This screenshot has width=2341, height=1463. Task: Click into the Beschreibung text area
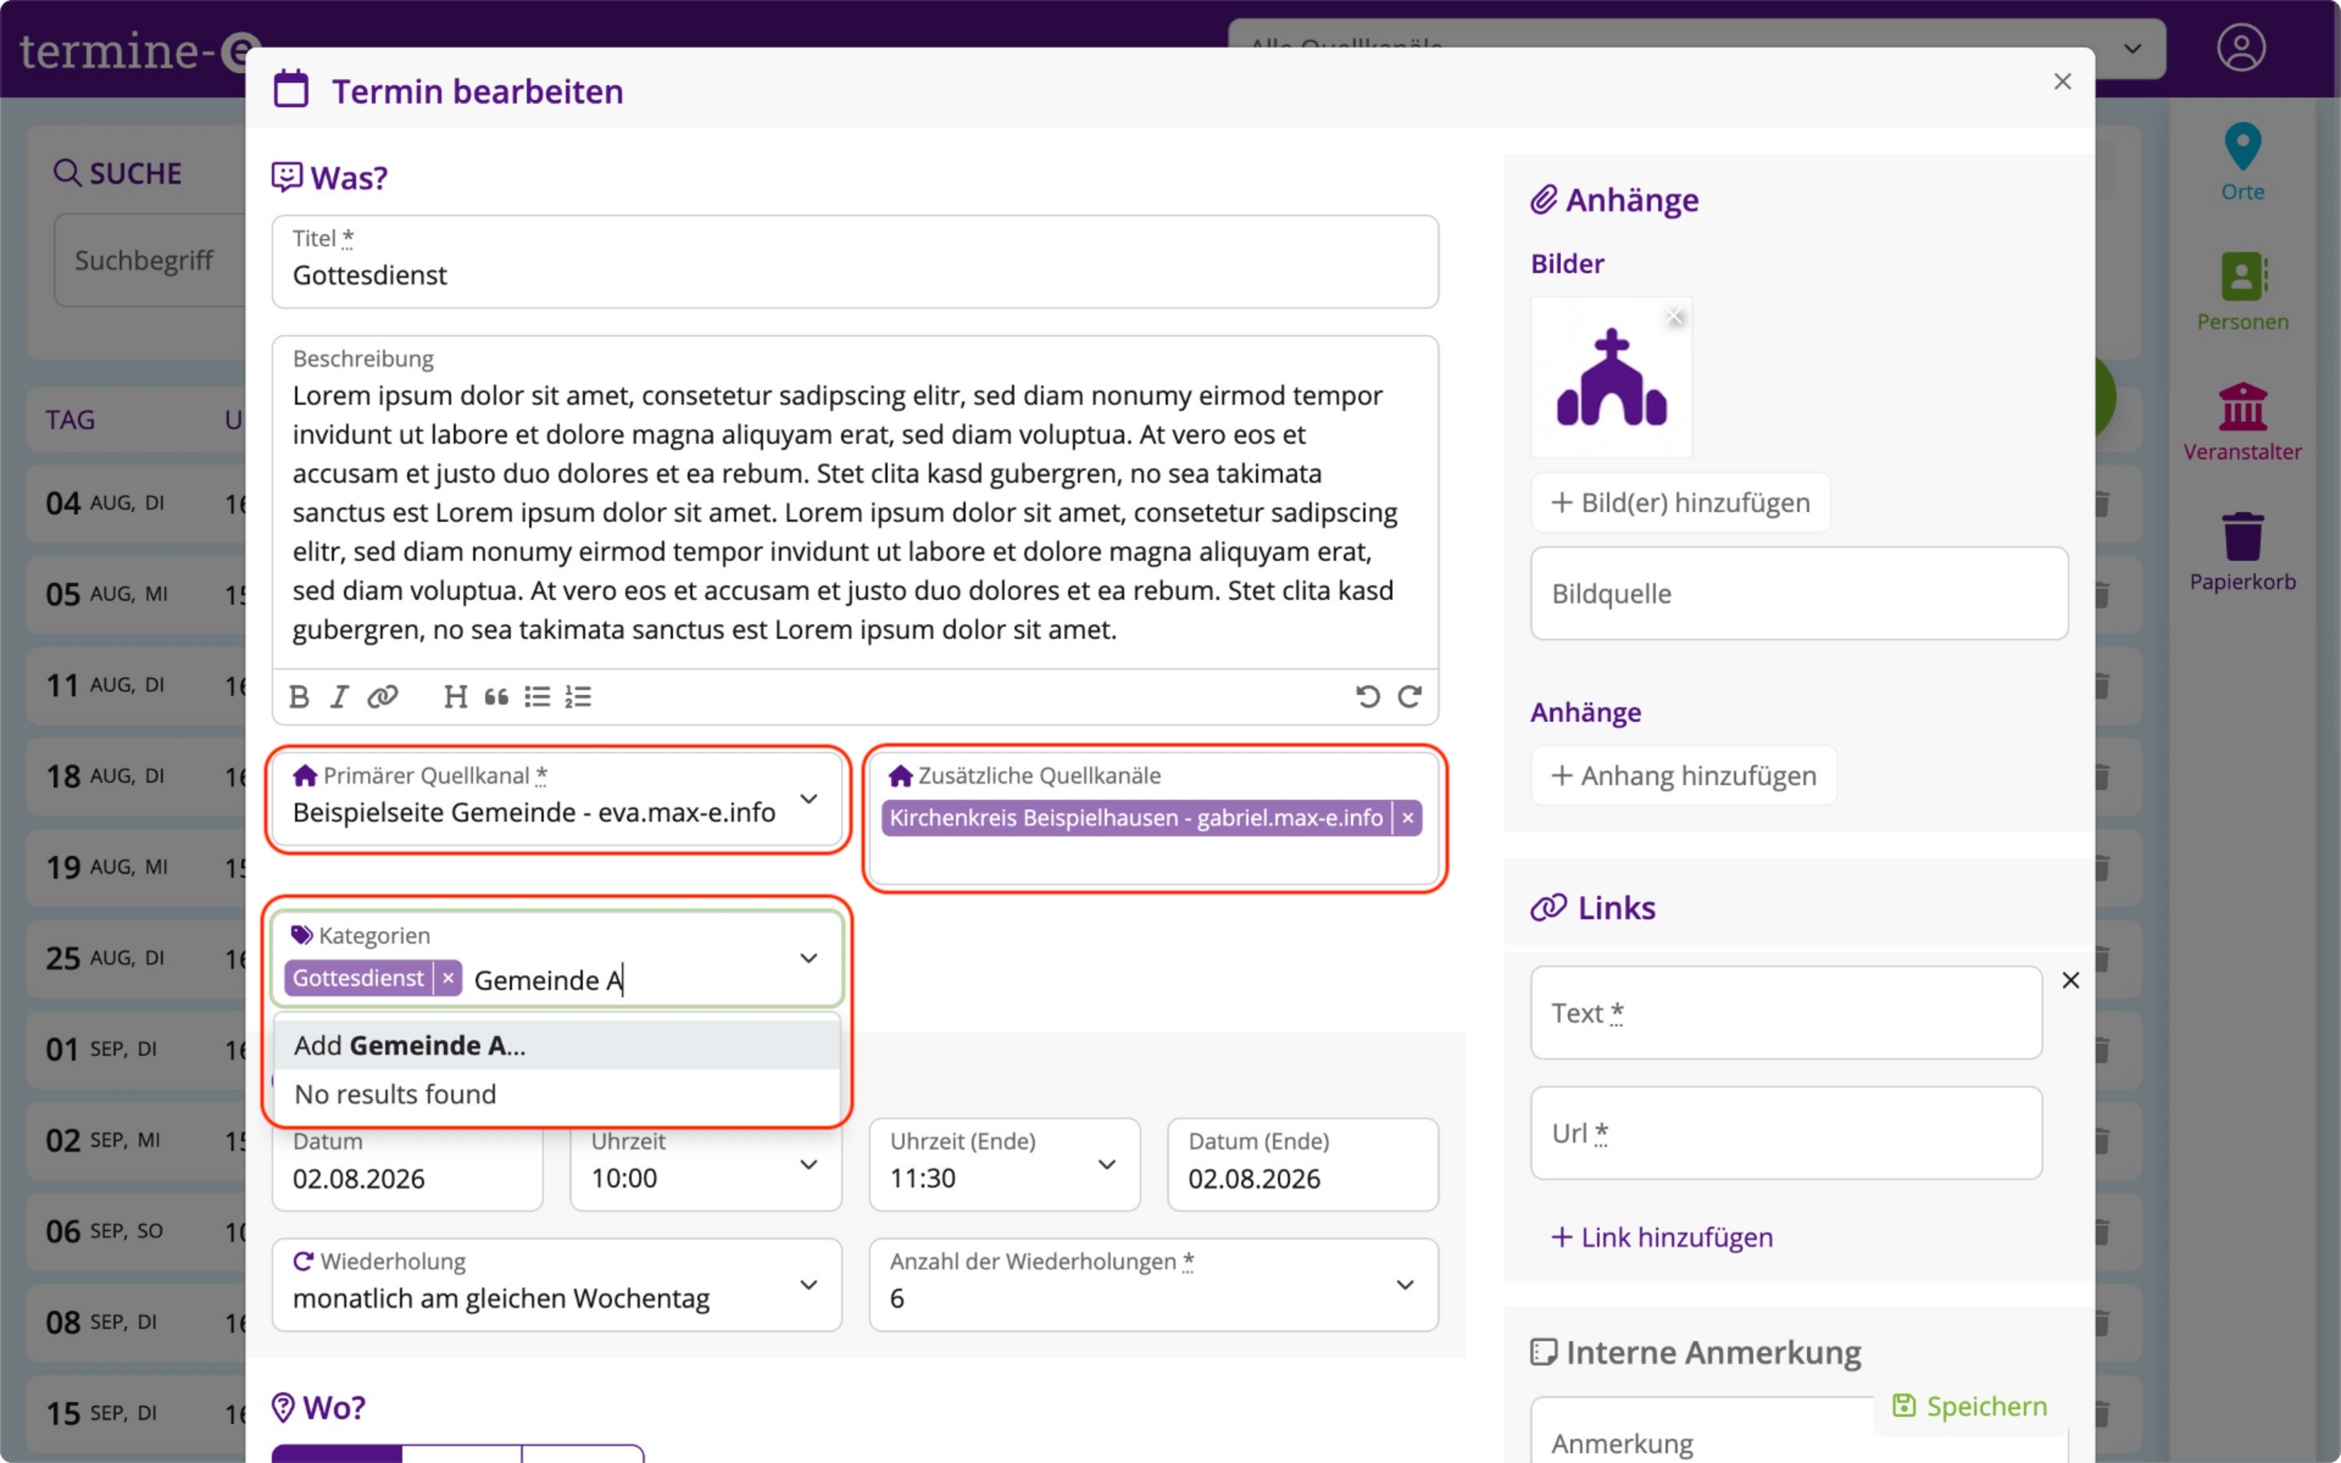[855, 503]
